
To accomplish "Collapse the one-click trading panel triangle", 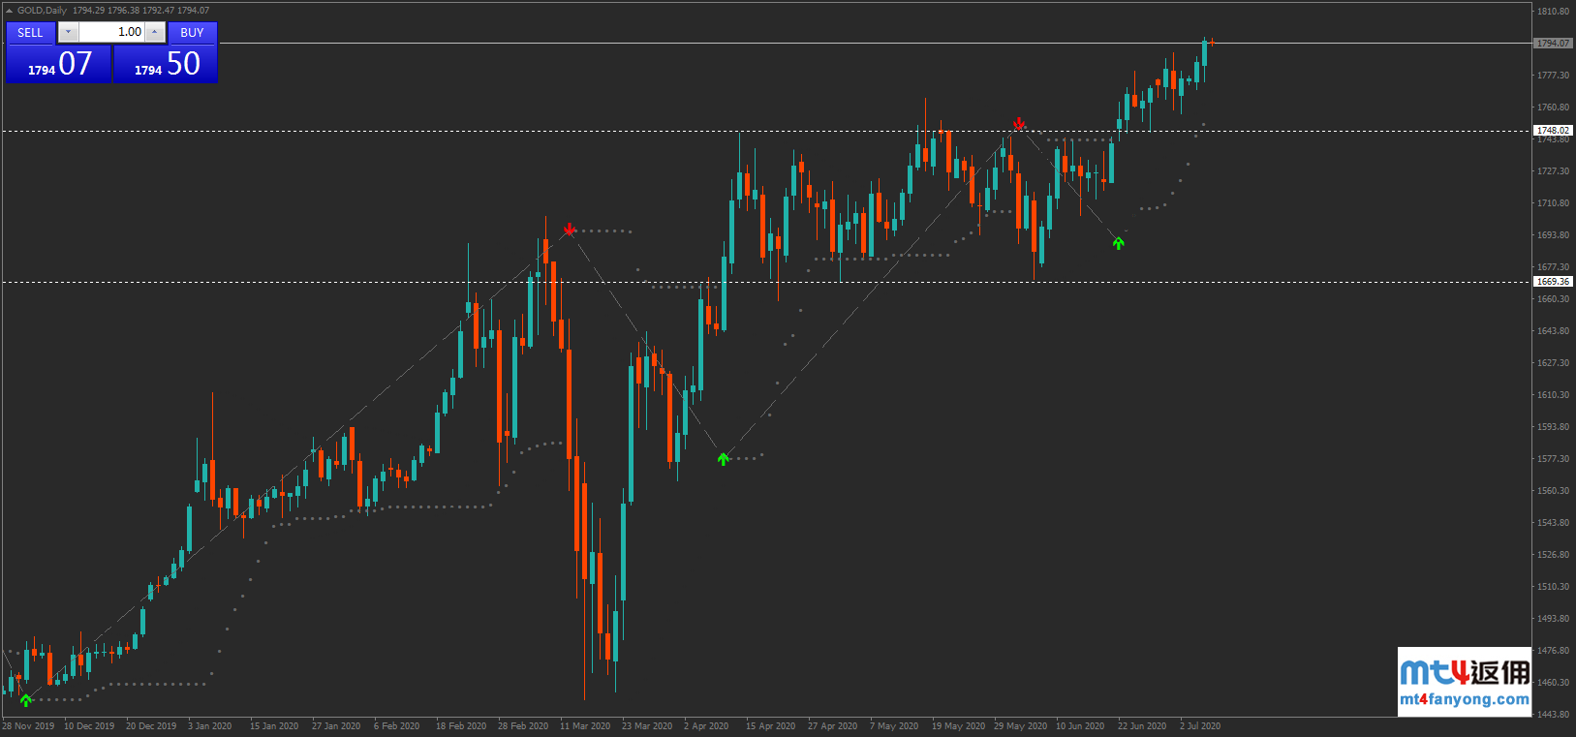I will tap(10, 11).
